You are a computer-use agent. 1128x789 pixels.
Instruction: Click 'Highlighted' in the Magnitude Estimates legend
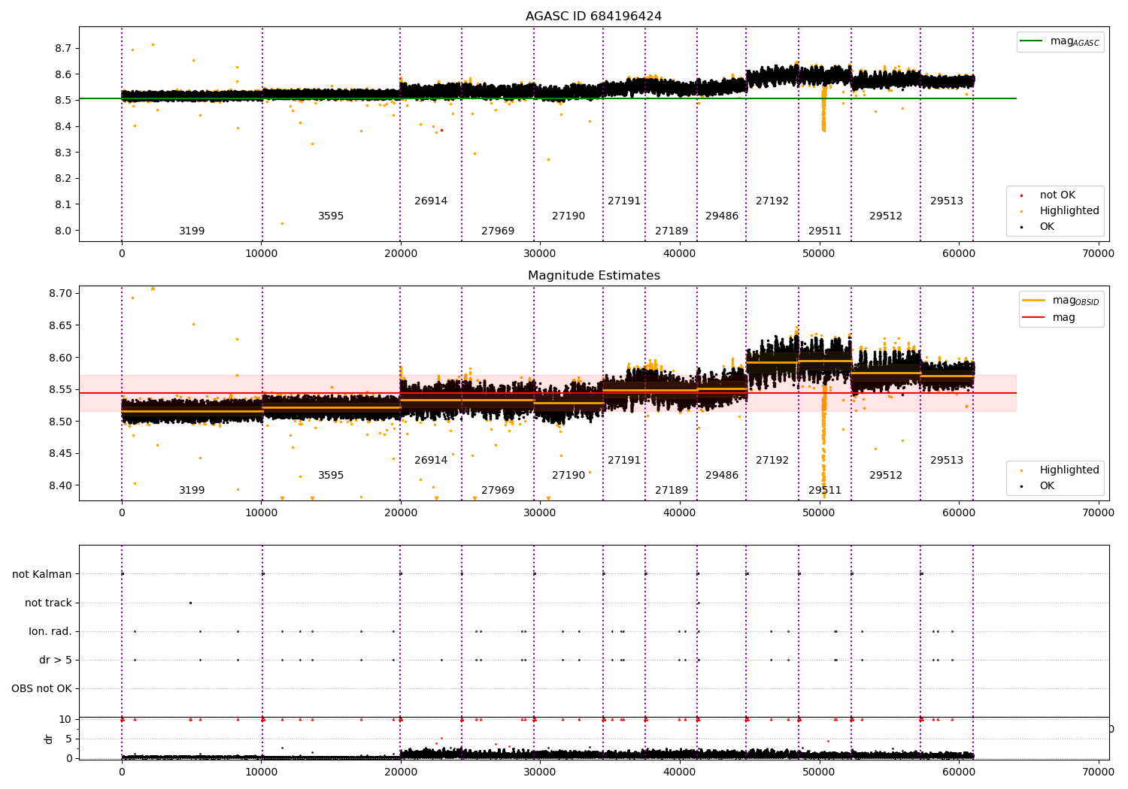pyautogui.click(x=1060, y=470)
